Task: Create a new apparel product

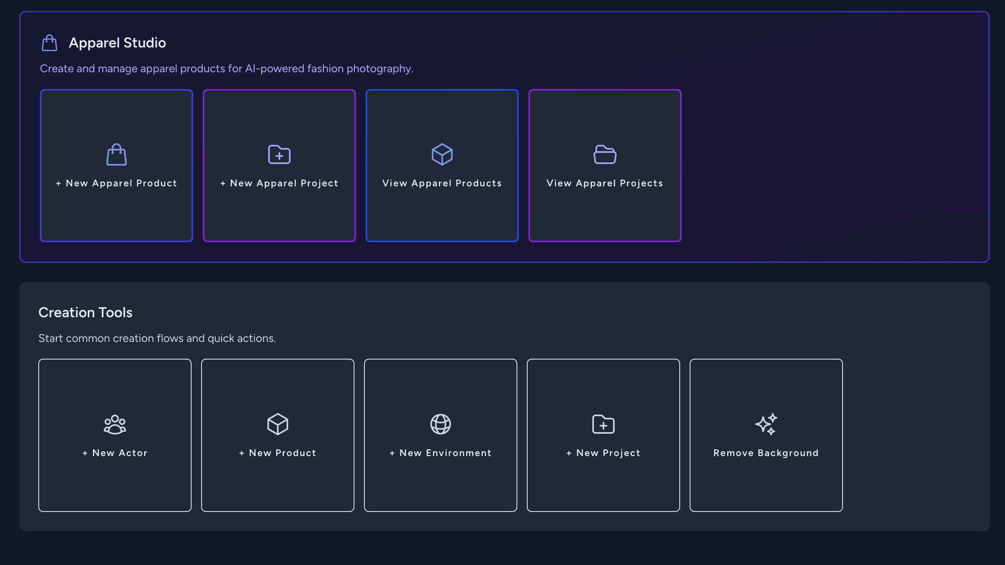Action: [117, 166]
